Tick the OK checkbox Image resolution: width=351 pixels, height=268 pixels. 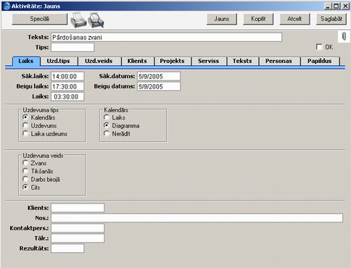pos(319,47)
